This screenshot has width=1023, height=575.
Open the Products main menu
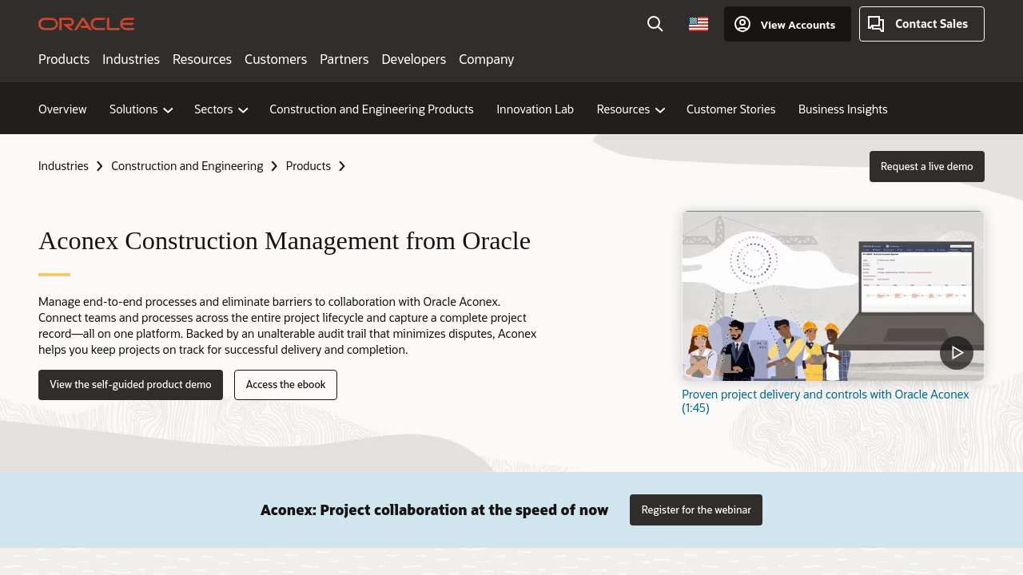pos(64,59)
